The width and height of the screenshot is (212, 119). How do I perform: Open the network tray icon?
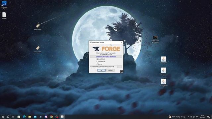[x=194, y=117]
